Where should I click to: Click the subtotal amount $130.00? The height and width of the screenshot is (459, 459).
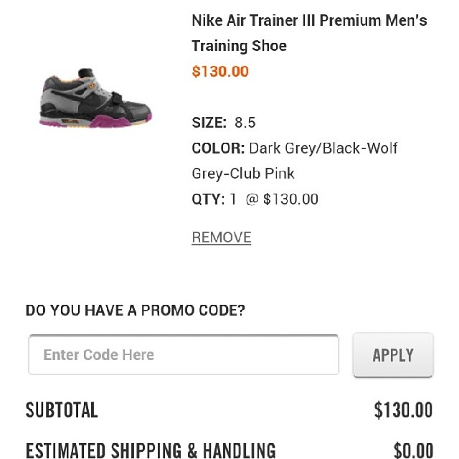403,410
